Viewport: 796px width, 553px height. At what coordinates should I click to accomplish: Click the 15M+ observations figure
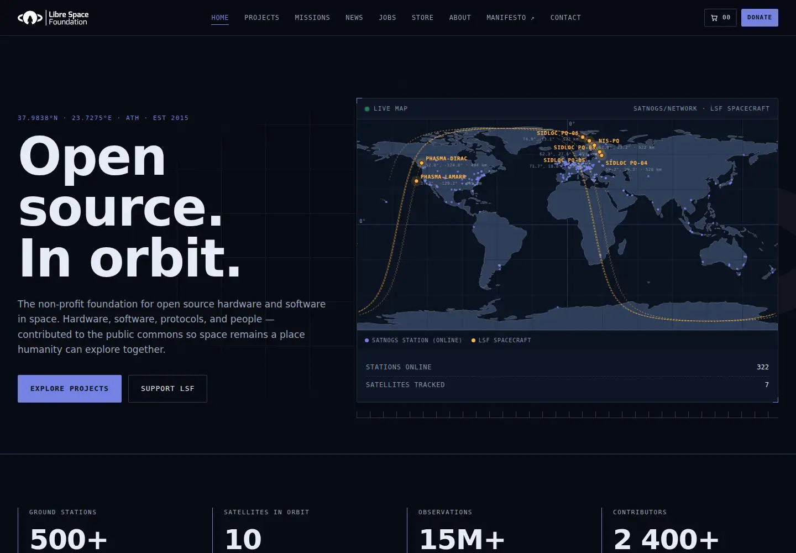tap(462, 539)
